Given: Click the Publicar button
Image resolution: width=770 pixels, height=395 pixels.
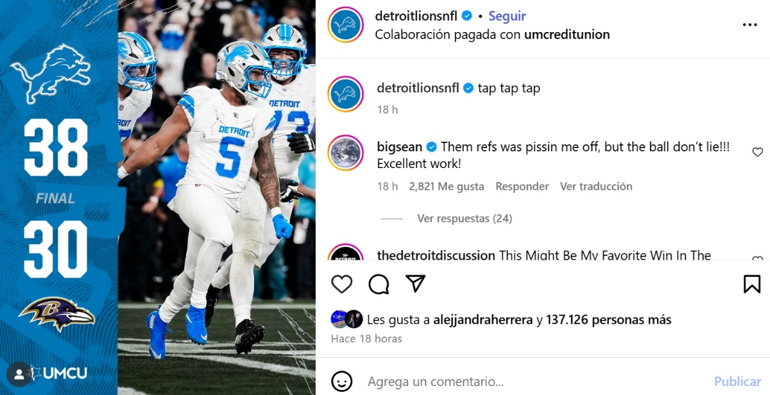Looking at the screenshot, I should (737, 382).
